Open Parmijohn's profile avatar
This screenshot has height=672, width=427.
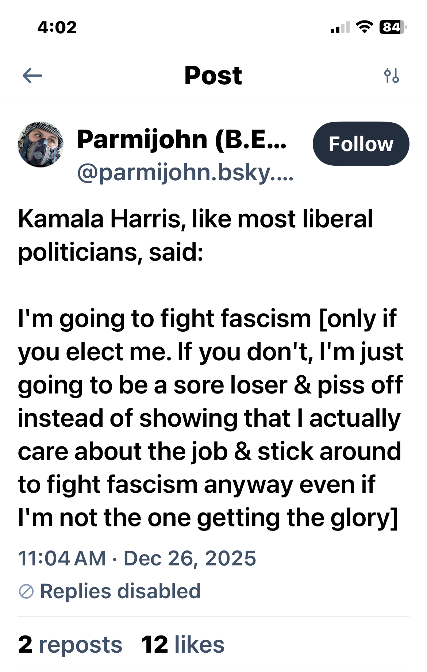point(41,145)
